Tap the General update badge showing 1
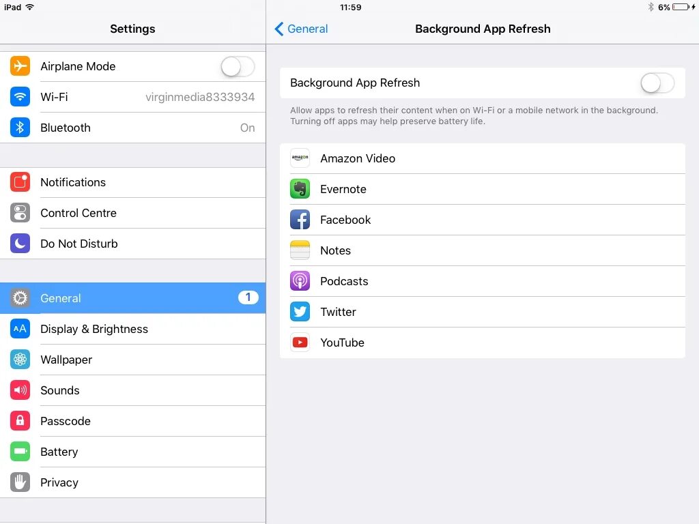The width and height of the screenshot is (699, 524). [x=248, y=297]
